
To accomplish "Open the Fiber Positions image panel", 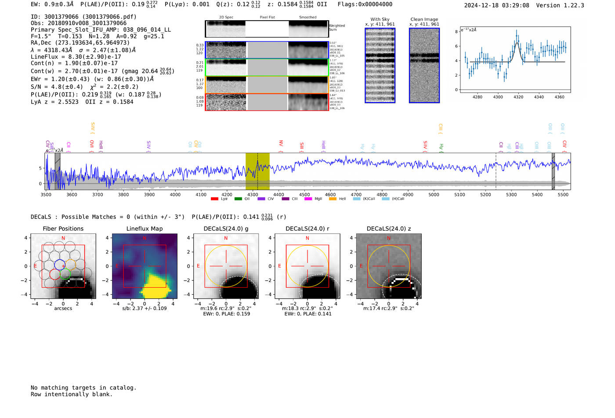I will (63, 266).
